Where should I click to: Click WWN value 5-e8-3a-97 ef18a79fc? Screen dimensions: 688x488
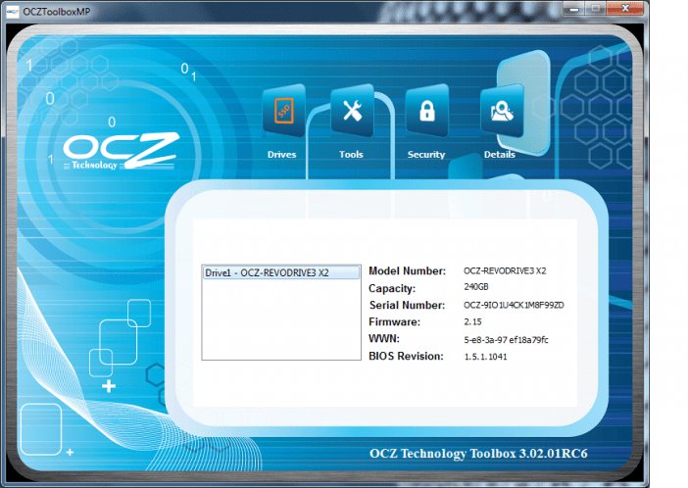[506, 339]
